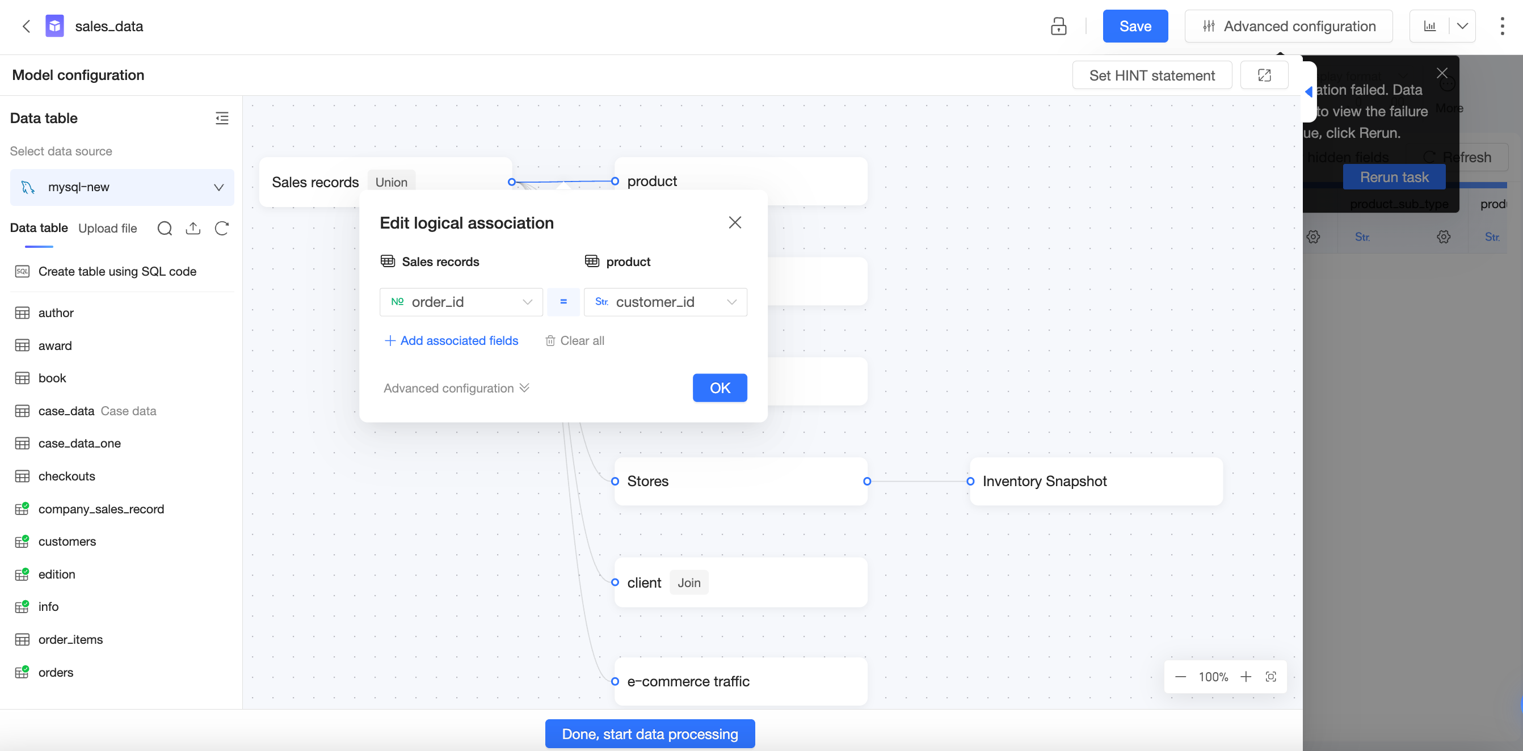Screen dimensions: 1523x751
Task: Click the mysql data source icon
Action: 28,187
